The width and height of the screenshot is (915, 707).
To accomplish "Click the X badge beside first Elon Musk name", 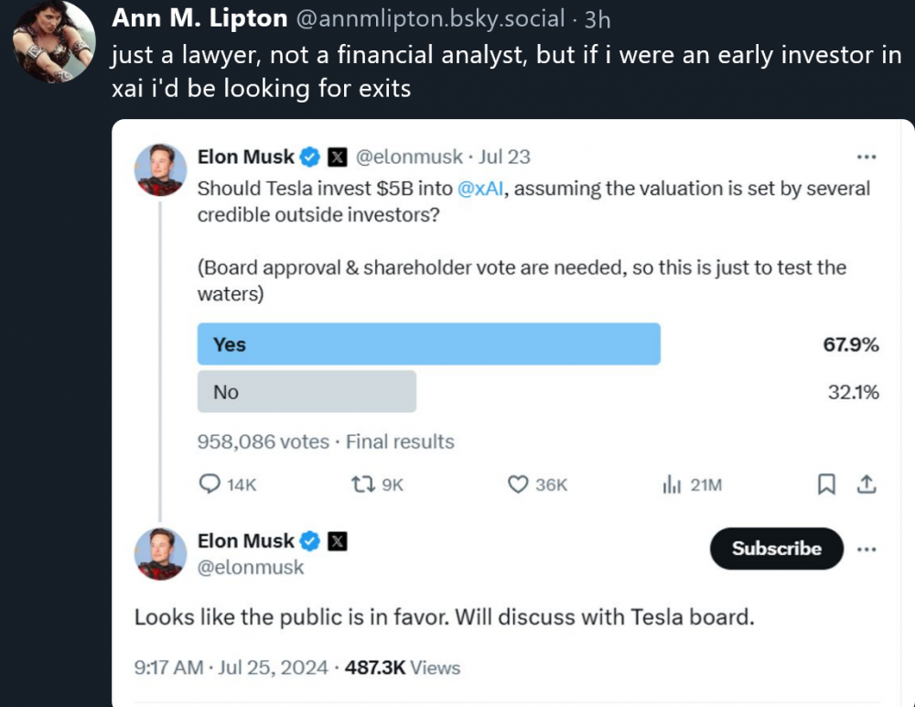I will point(338,158).
